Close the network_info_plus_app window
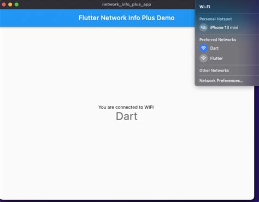The height and width of the screenshot is (202, 259). coord(4,4)
